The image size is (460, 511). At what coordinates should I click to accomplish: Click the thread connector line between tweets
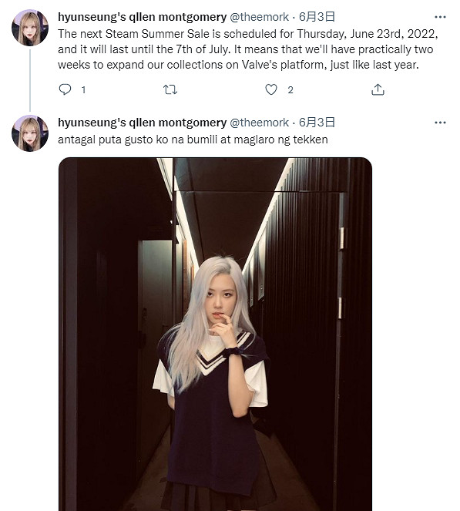click(30, 80)
